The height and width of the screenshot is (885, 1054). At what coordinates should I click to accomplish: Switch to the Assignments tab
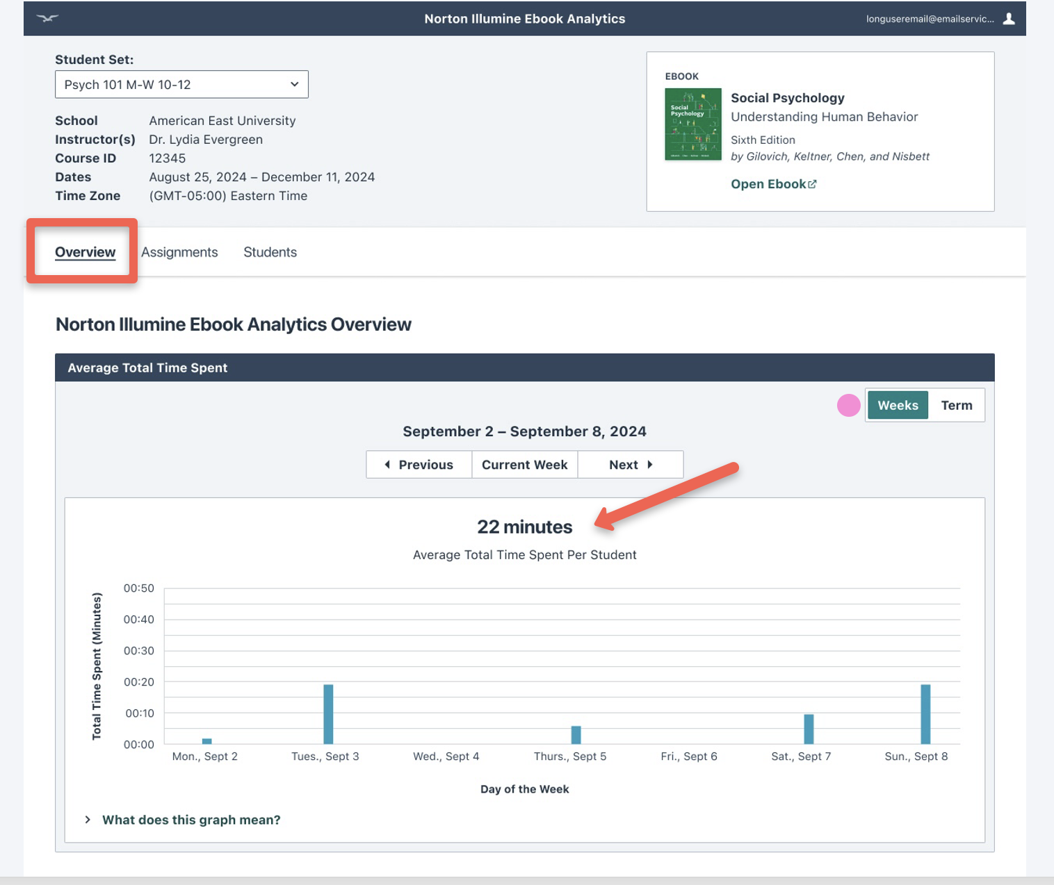pos(179,252)
